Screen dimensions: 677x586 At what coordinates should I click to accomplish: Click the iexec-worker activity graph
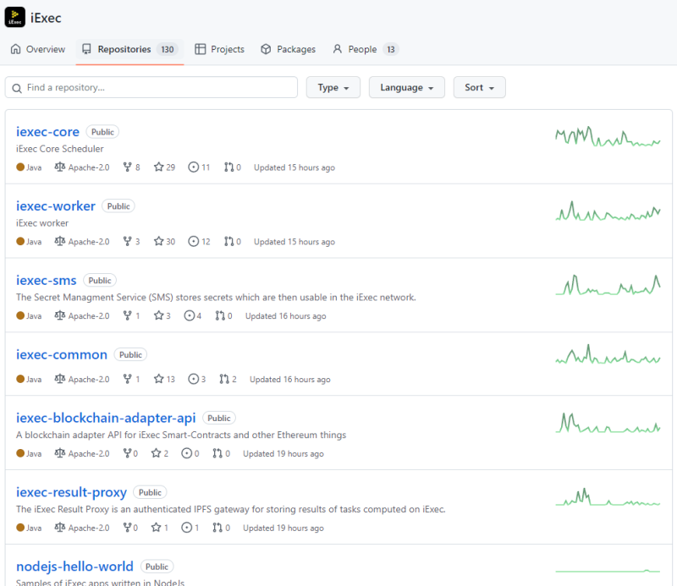click(x=608, y=211)
